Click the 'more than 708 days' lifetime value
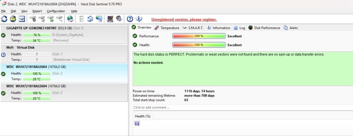Viewport: 353px width, 136px height. (x=199, y=95)
